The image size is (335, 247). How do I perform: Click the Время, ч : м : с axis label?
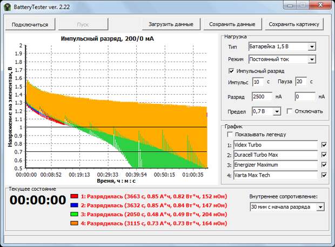pos(116,181)
